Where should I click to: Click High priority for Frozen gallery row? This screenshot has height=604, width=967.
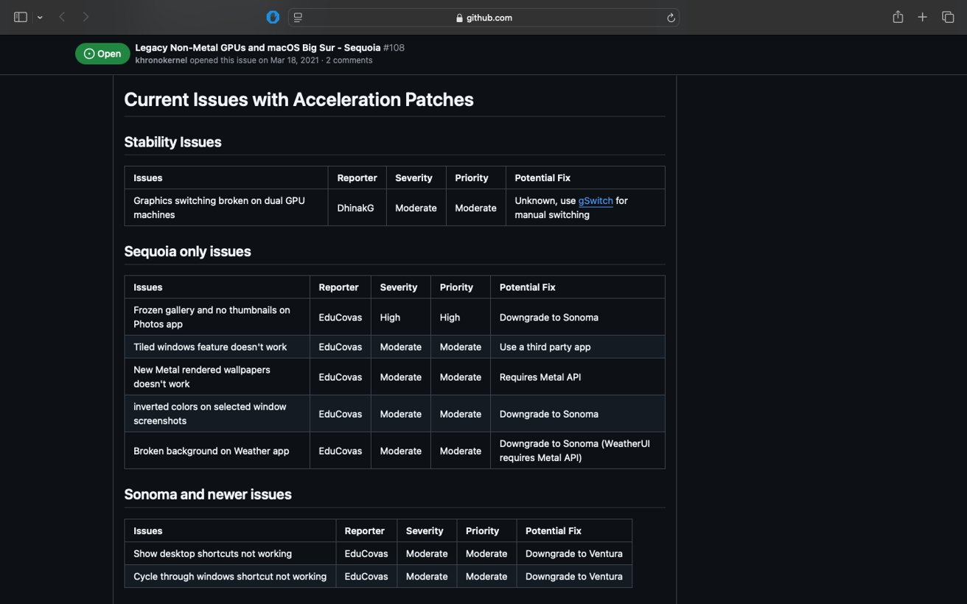tap(460, 317)
